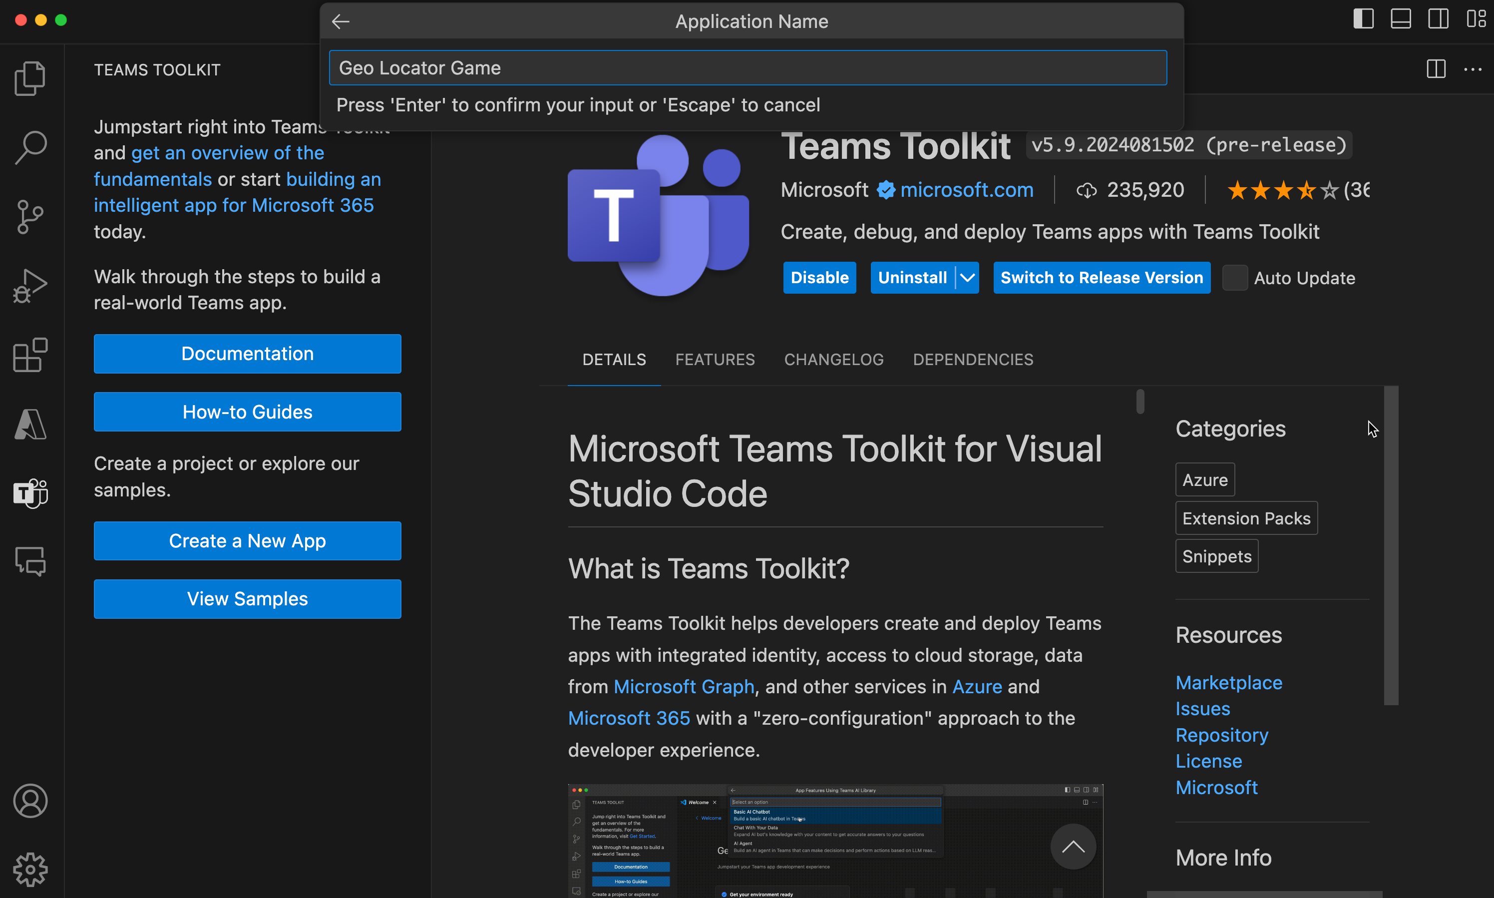Screen dimensions: 1494x898
Task: Click the How-to Guides button
Action: [x=247, y=412]
